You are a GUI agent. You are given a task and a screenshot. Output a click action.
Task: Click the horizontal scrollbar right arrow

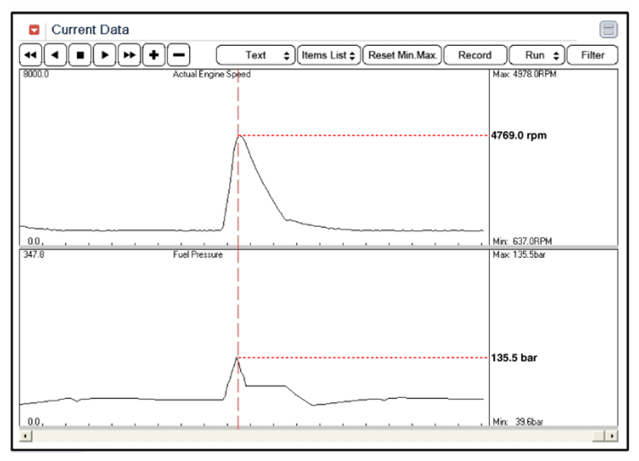[612, 436]
